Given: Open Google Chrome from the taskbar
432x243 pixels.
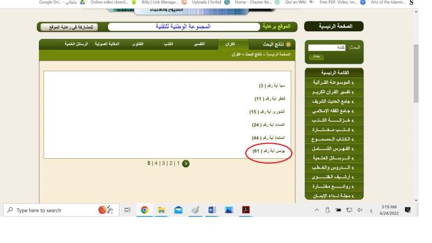Looking at the screenshot, I should point(144,210).
